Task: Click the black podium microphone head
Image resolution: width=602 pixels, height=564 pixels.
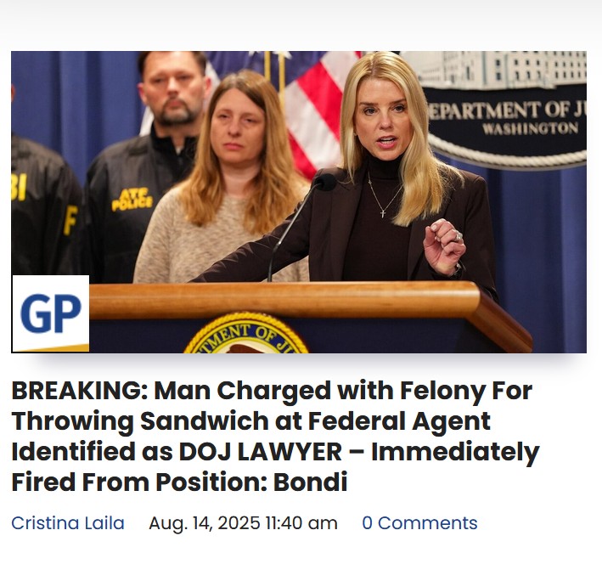Action: 325,183
